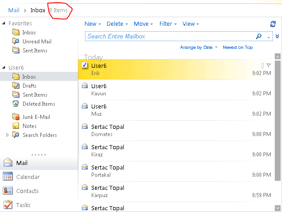Click the search magnifier icon
The image size is (282, 212).
pos(259,36)
